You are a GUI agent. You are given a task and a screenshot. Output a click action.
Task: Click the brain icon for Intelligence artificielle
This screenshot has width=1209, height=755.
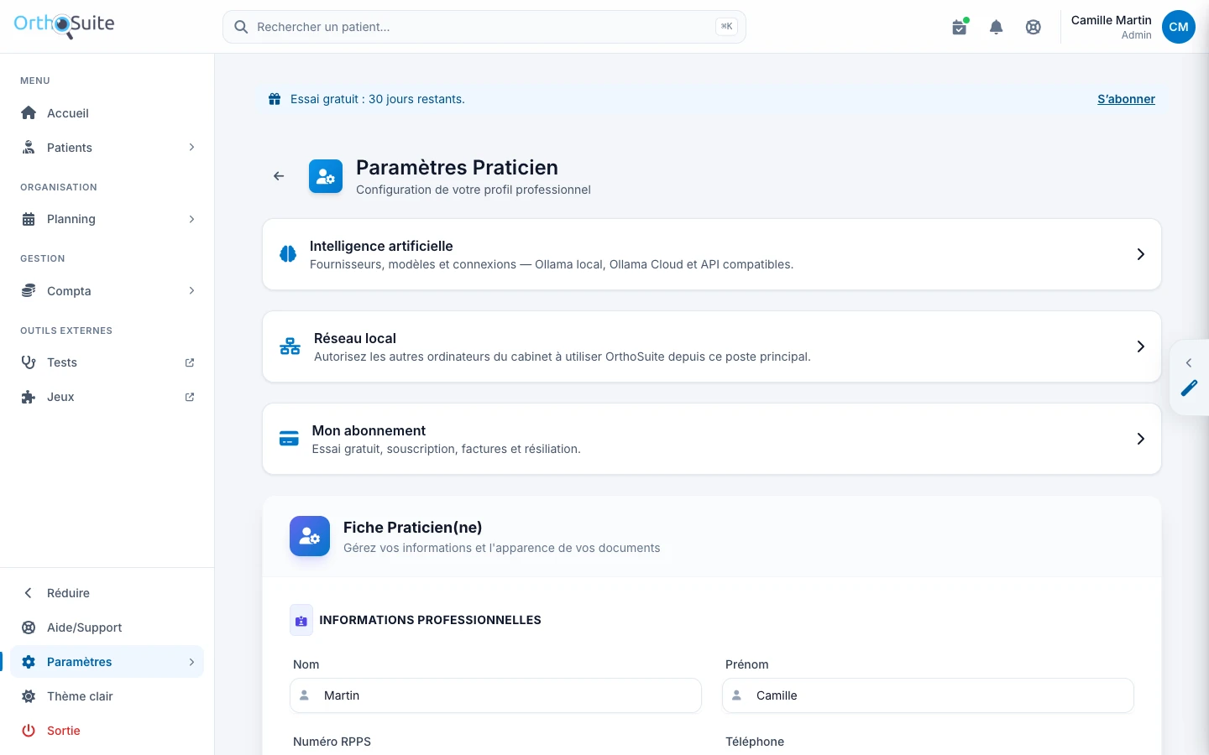coord(288,254)
